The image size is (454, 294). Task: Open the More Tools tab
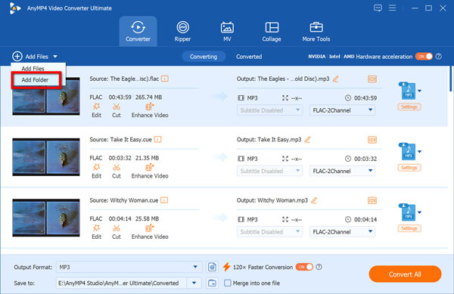[316, 31]
